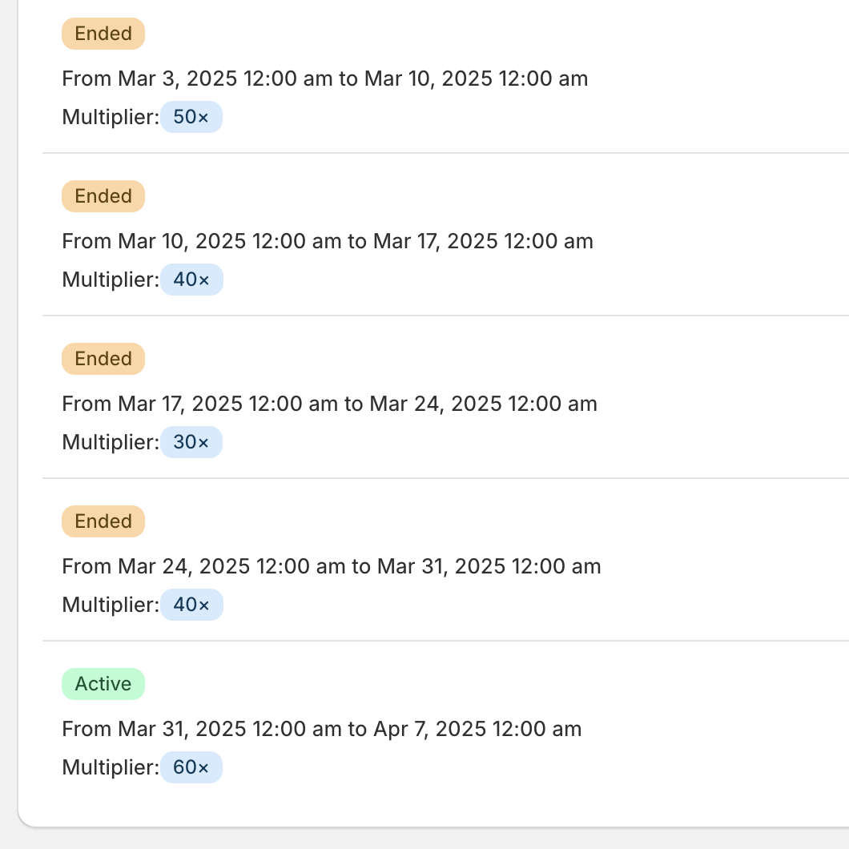
Task: Click the Multiplier label beside 30×
Action: tap(111, 443)
